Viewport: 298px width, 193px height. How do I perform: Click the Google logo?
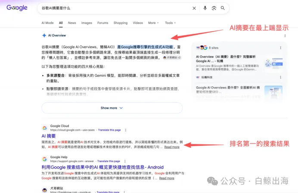point(17,8)
